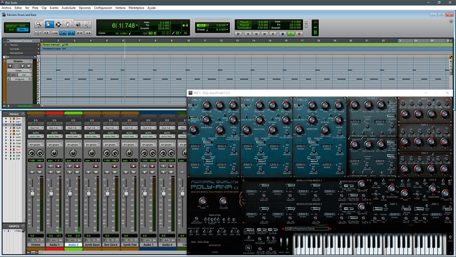Select the Audio 2 channel name
This screenshot has width=456, height=257.
pyautogui.click(x=73, y=245)
